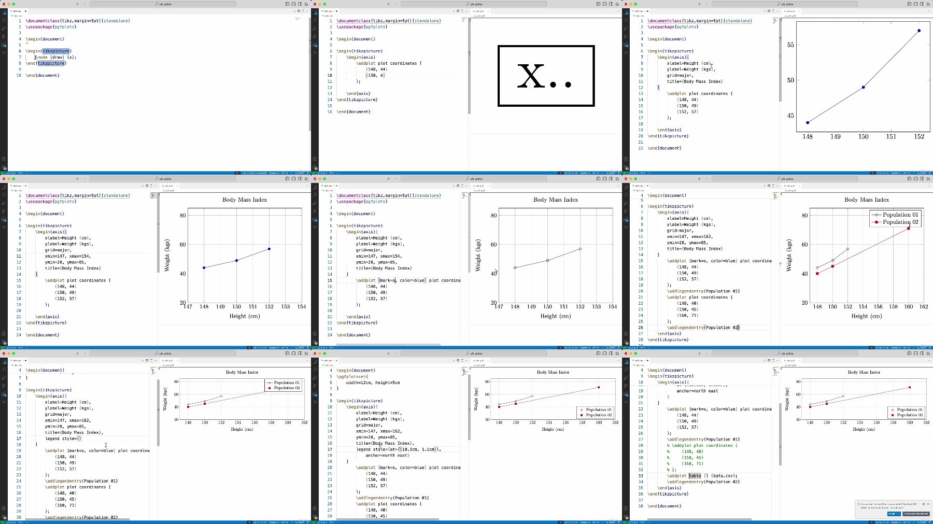Screen dimensions: 933x524
Task: Open Customize Layout menu in window previewing 'x..'
Action: 617,4
